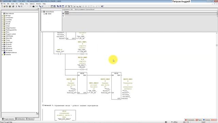Expand the Bit logic folder

[x=2, y=16]
